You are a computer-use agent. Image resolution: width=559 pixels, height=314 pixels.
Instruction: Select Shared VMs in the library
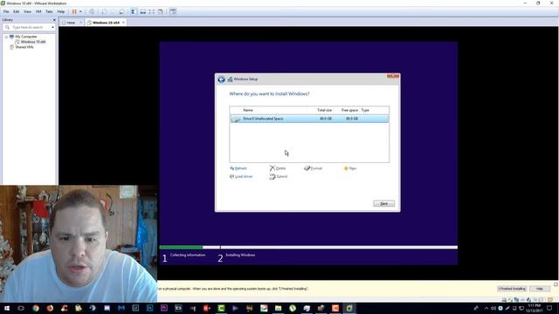coord(24,47)
